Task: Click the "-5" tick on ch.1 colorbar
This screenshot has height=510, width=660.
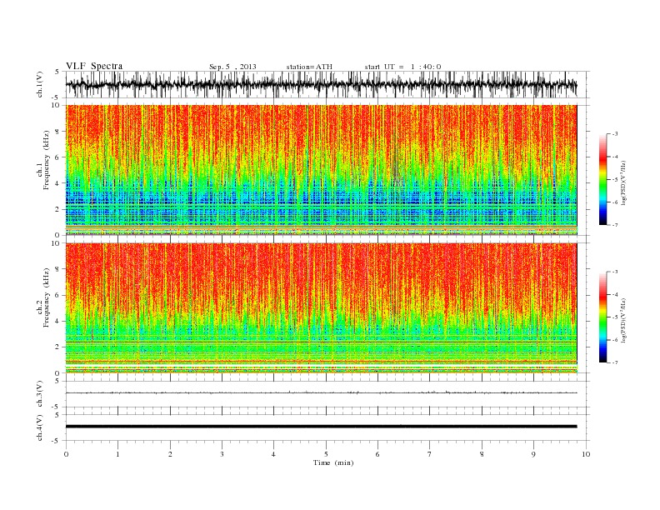Action: [x=614, y=180]
